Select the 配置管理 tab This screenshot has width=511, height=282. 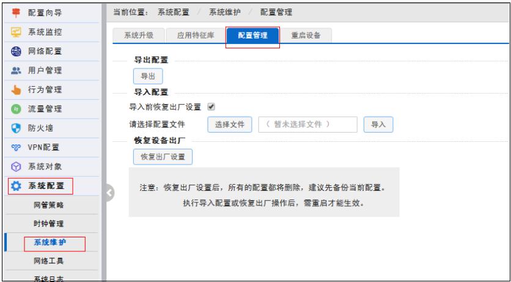(252, 35)
